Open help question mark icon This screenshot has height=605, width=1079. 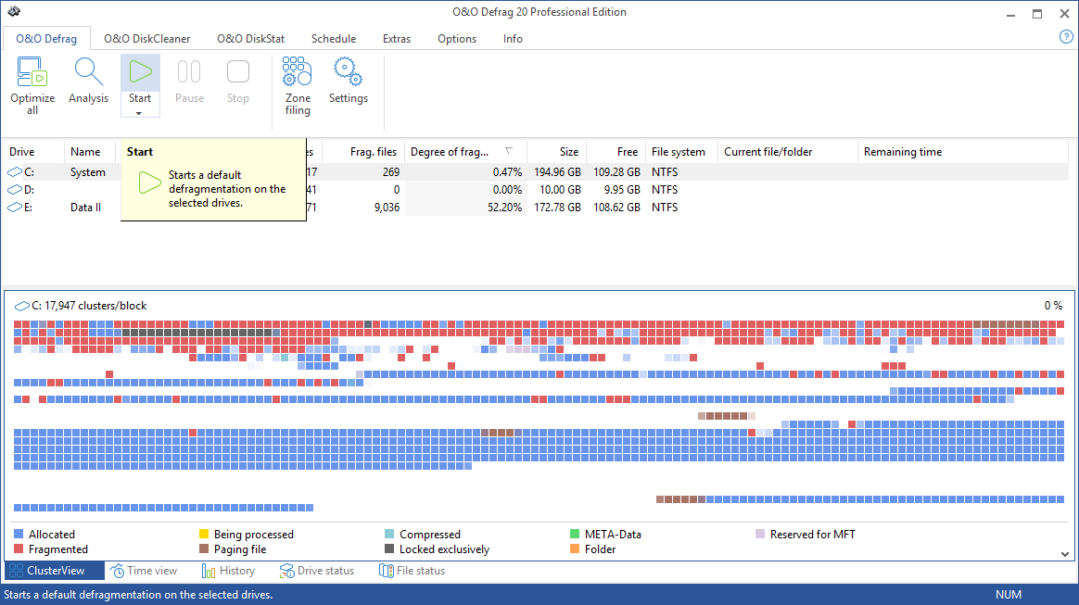pyautogui.click(x=1066, y=37)
